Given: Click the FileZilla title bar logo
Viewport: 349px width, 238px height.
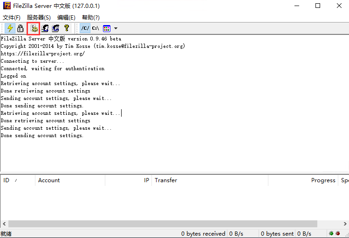Looking at the screenshot, I should point(7,6).
